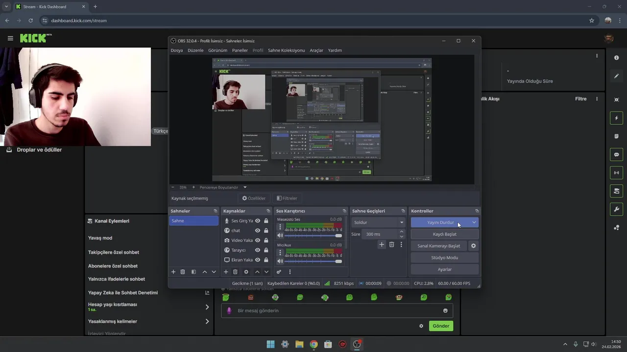Screen dimensions: 627x352
Task: Open the Düzenle menu in OBS
Action: [195, 50]
